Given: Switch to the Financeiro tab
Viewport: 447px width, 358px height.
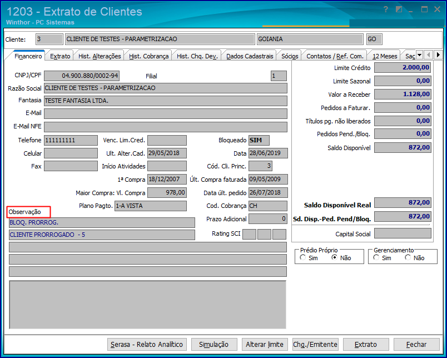Looking at the screenshot, I should [x=28, y=56].
